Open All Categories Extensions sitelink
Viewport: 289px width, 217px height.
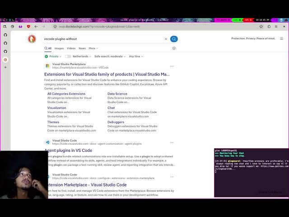66,94
